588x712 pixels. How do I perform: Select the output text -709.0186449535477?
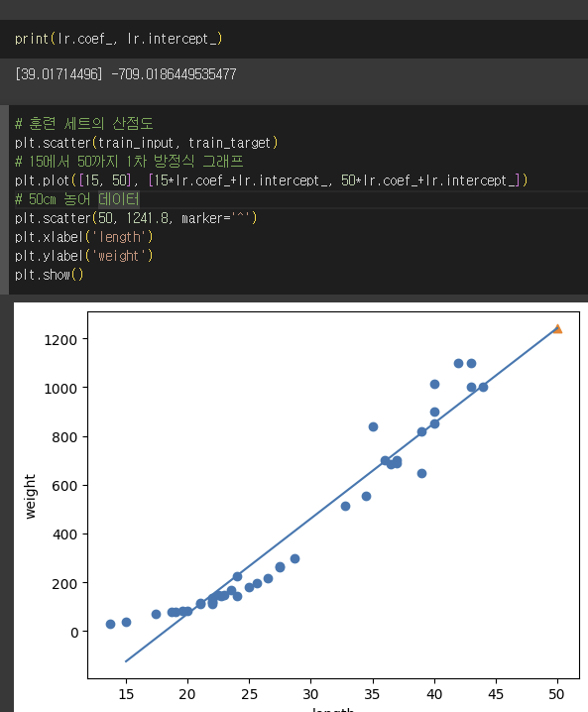click(x=174, y=74)
